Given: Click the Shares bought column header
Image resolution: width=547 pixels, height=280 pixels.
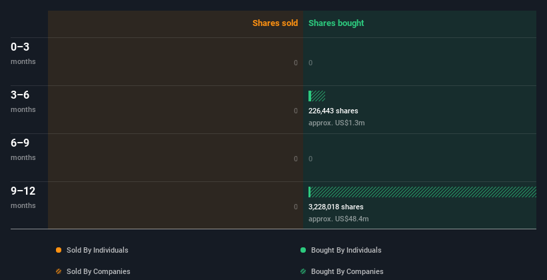Looking at the screenshot, I should click(336, 23).
